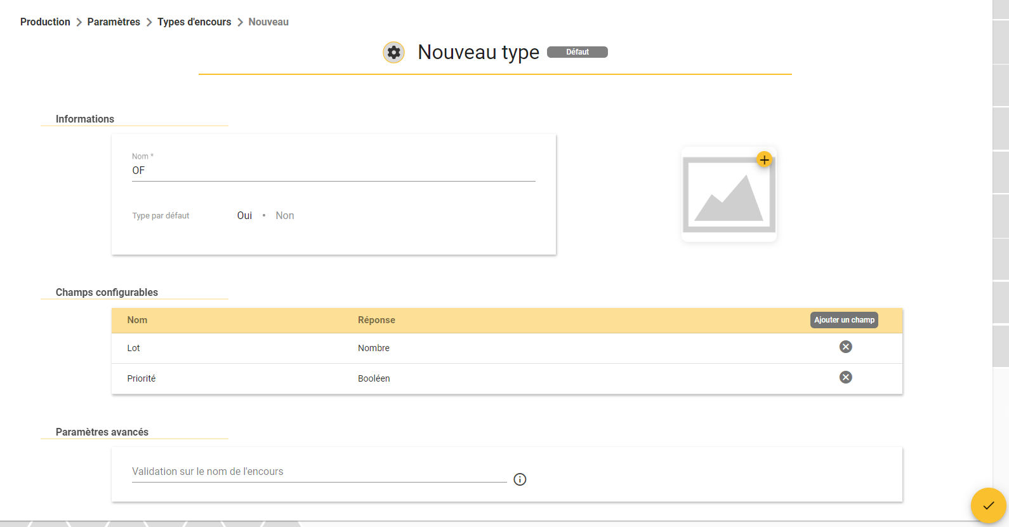Click the Nouveau breadcrumb item
This screenshot has height=527, width=1009.
pyautogui.click(x=268, y=22)
